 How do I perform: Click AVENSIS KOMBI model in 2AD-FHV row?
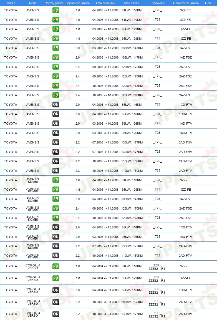point(33,246)
